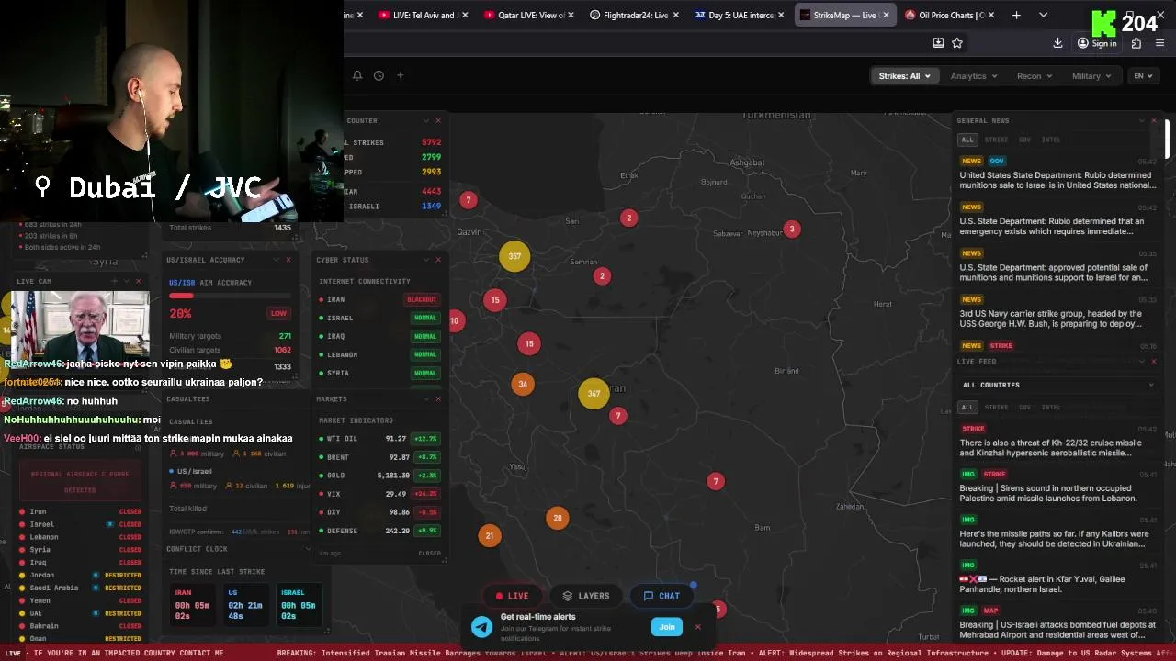Viewport: 1176px width, 661px height.
Task: Open the Strikes: All dropdown
Action: point(904,76)
